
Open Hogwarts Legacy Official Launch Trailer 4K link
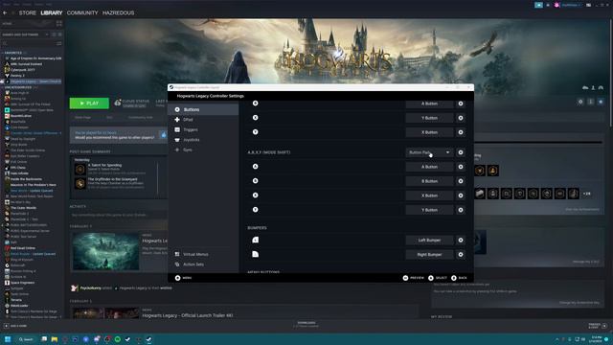tap(188, 315)
